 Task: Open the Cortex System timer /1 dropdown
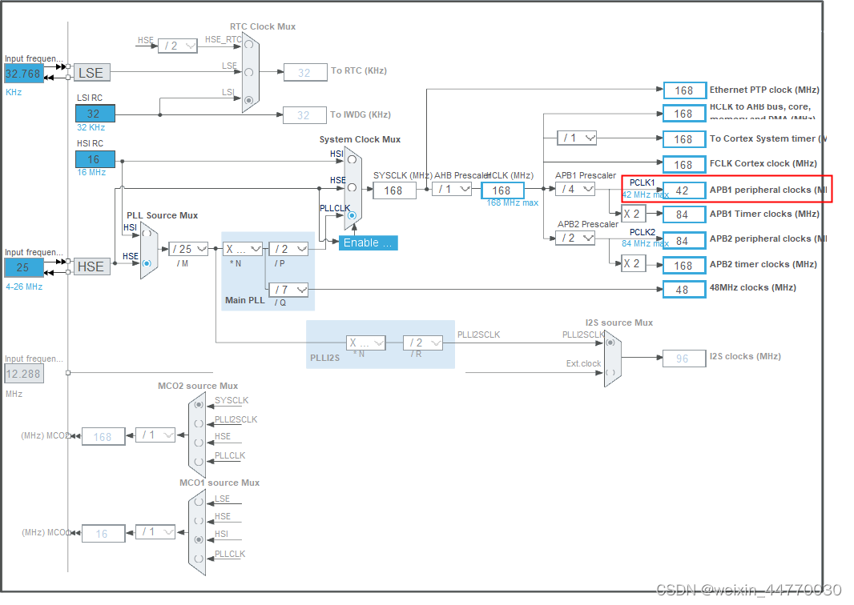[x=577, y=138]
